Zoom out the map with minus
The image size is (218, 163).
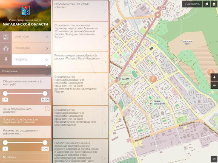pyautogui.click(x=214, y=85)
